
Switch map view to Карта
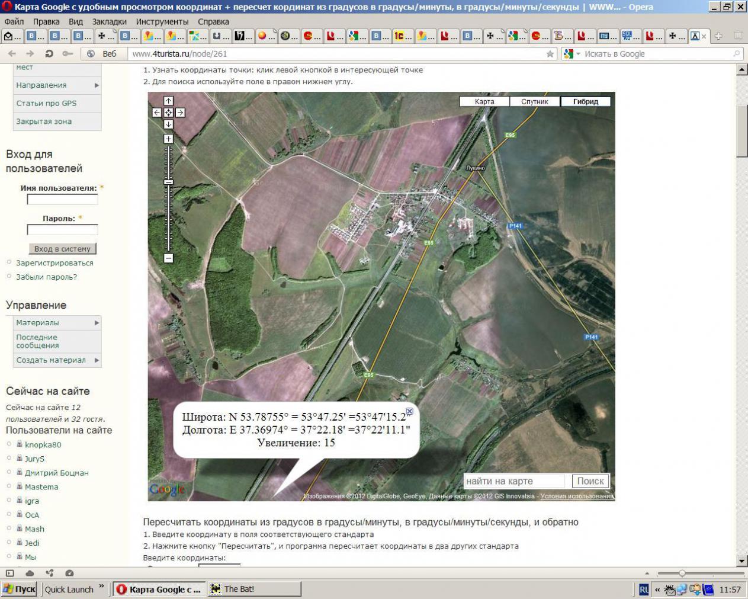484,101
